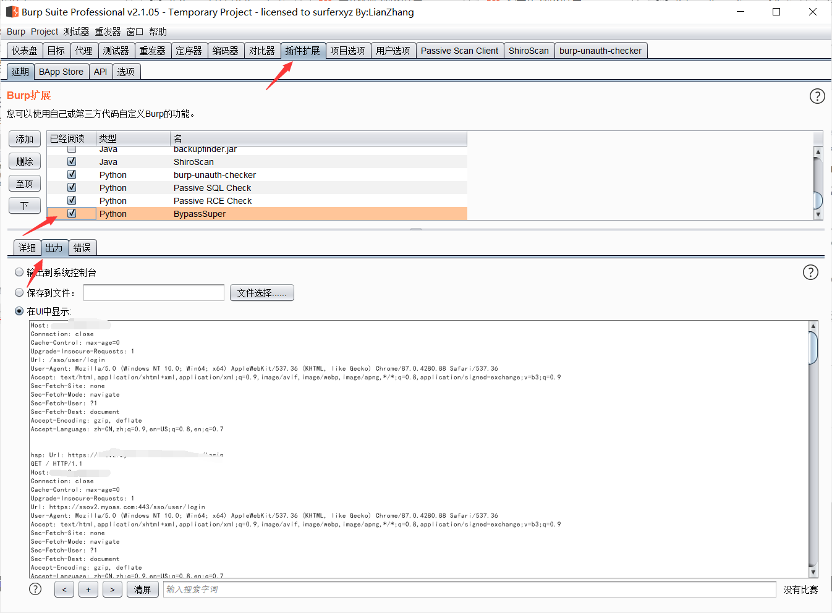Select the 延期 sub-tab
Screen dimensions: 832x613
tap(20, 72)
